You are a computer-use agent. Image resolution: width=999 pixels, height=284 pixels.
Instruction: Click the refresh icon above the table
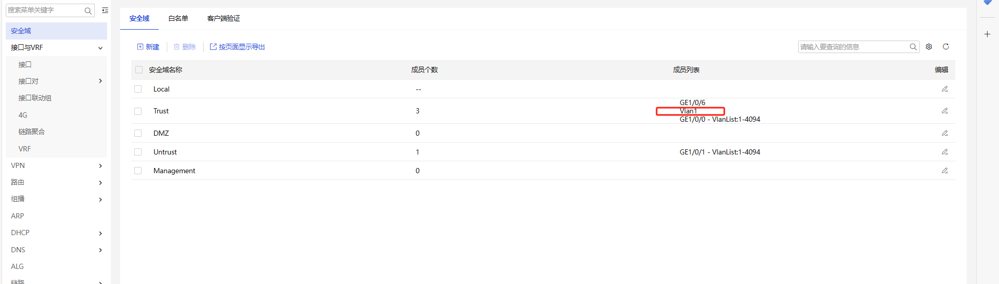[945, 47]
